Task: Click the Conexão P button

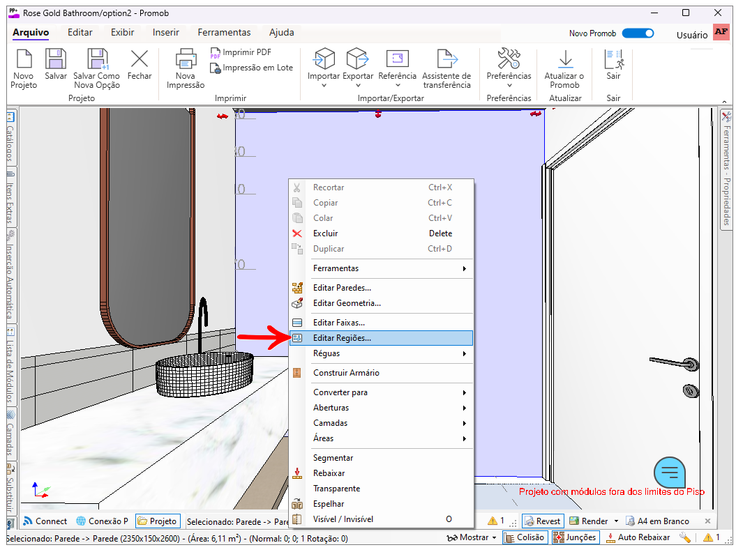Action: (103, 521)
